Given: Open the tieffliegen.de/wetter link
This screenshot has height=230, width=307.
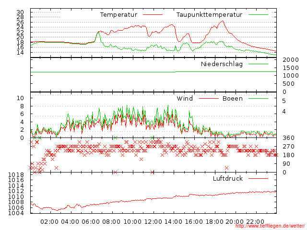Looking at the screenshot, I should pyautogui.click(x=270, y=226).
